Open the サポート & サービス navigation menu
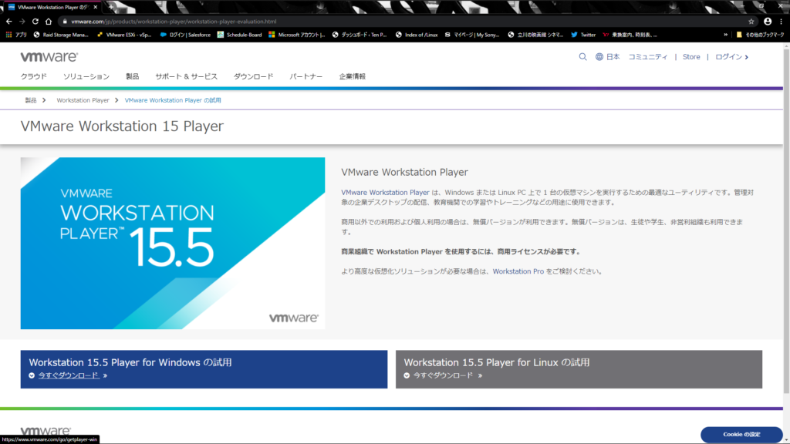Screen dimensions: 790x444 pyautogui.click(x=187, y=76)
